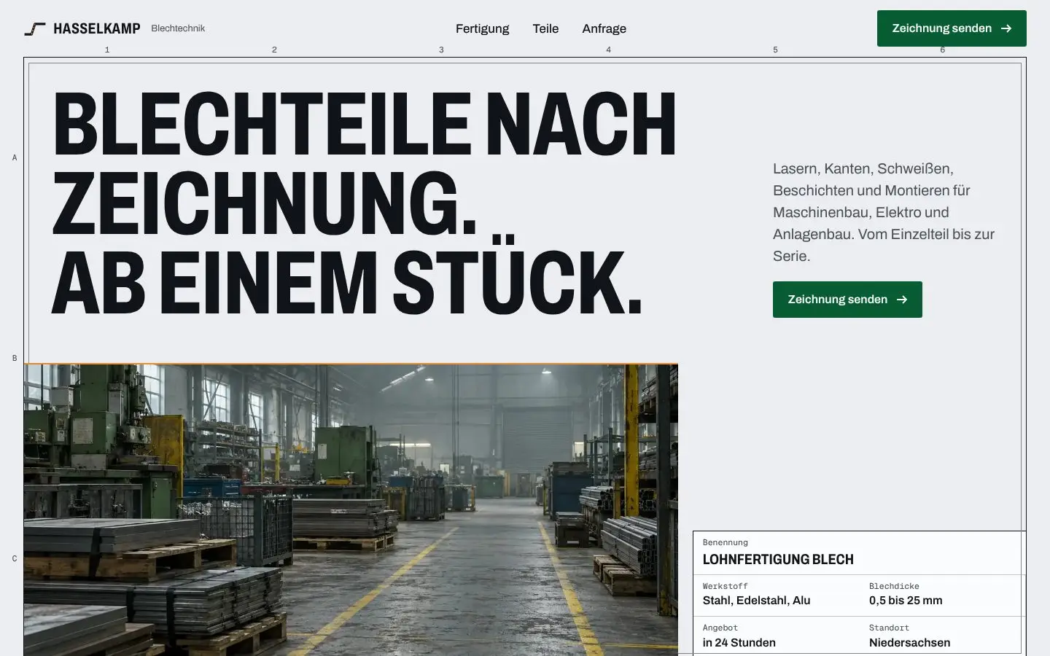Click the value 'in 24 Stunden'
The height and width of the screenshot is (656, 1050).
pyautogui.click(x=739, y=643)
